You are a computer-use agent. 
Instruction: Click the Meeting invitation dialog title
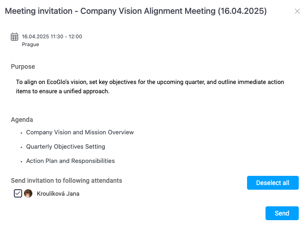(x=136, y=11)
